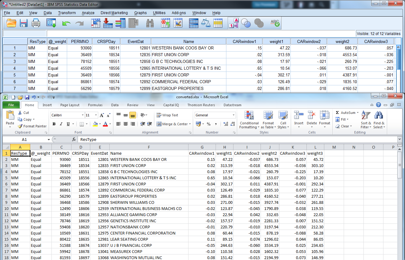Image resolution: width=405 pixels, height=260 pixels.
Task: Click the Weight Cases scale icon
Action: 205,23
